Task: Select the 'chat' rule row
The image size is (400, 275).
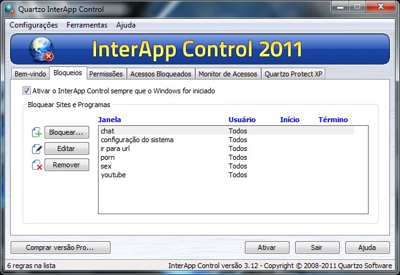Action: [x=227, y=131]
